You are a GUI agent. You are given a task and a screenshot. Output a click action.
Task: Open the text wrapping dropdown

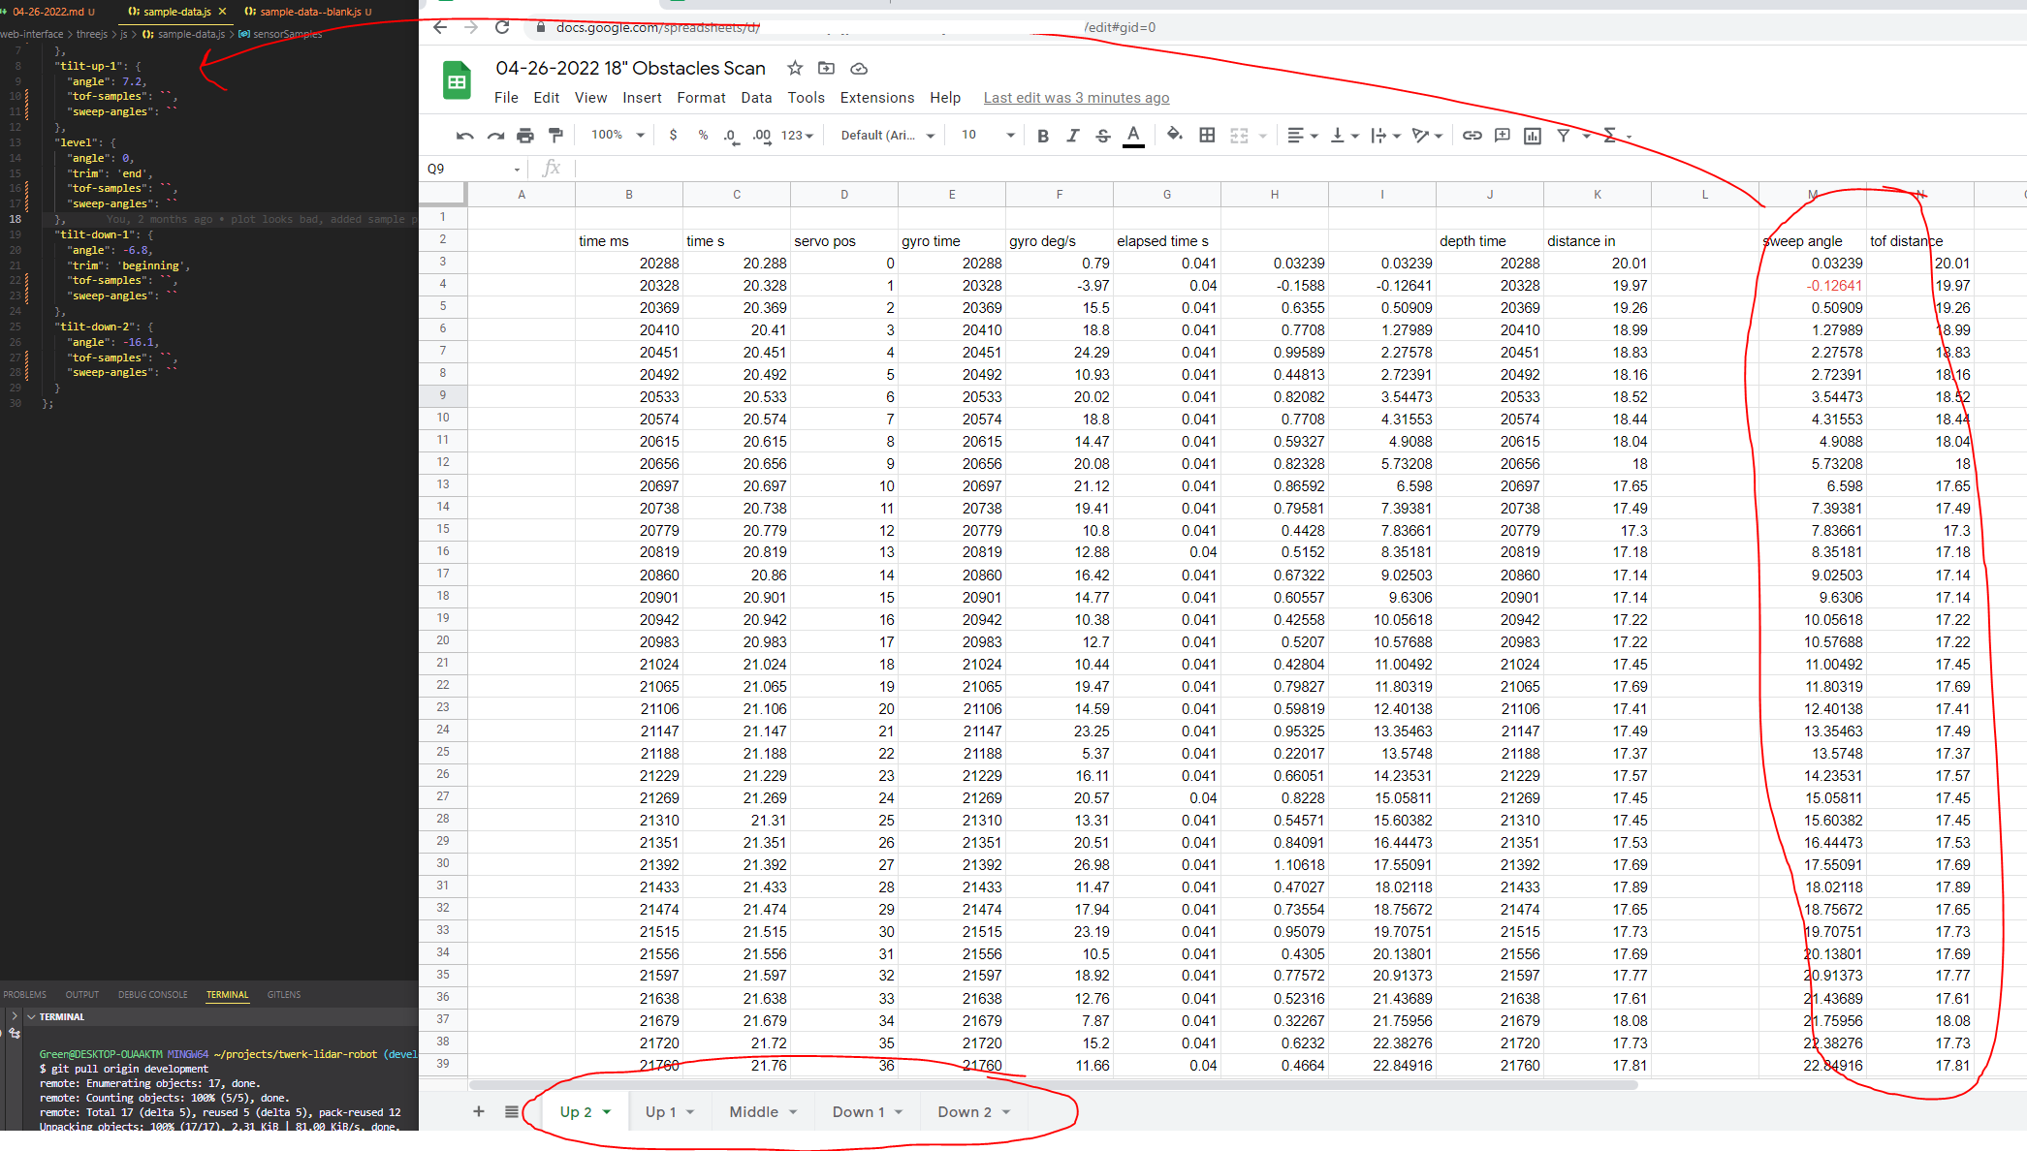point(1386,136)
